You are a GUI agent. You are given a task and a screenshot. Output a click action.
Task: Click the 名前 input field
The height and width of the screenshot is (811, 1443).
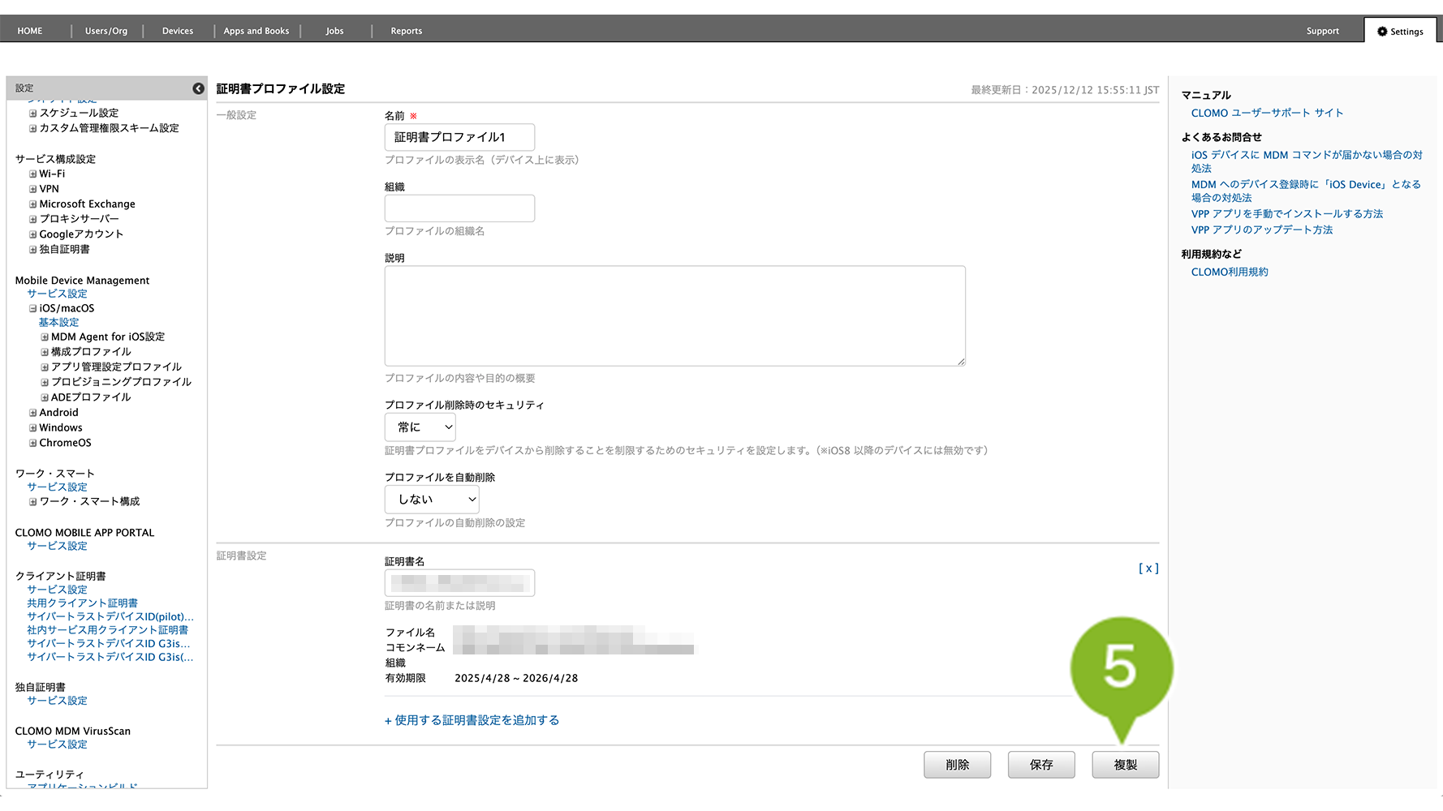(459, 138)
